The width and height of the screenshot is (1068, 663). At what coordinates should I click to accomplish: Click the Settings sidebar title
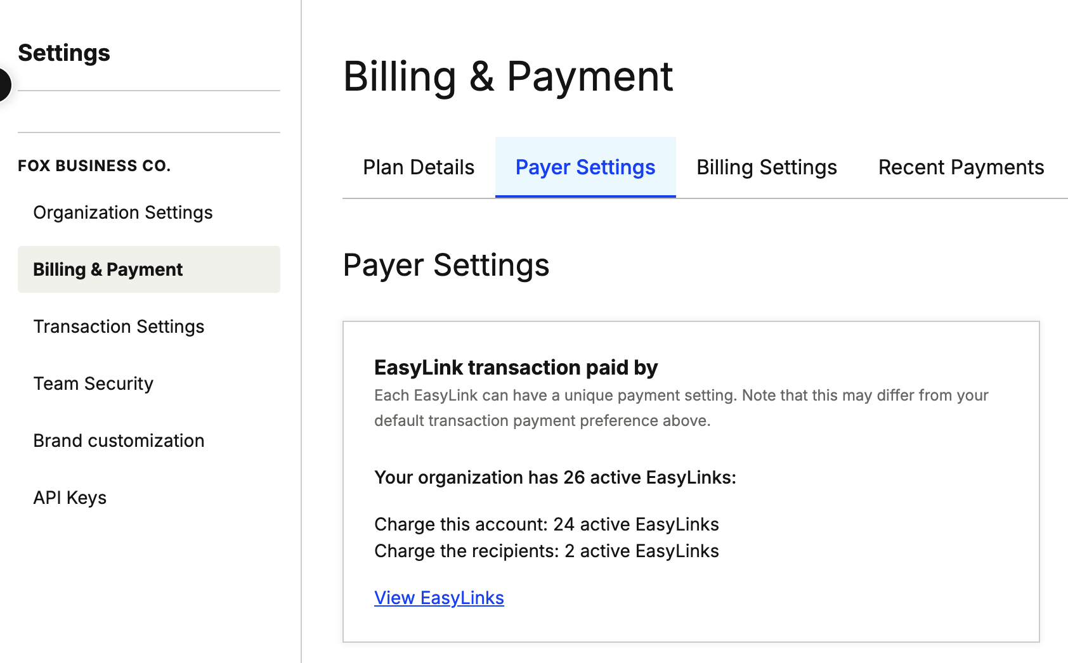[x=64, y=53]
